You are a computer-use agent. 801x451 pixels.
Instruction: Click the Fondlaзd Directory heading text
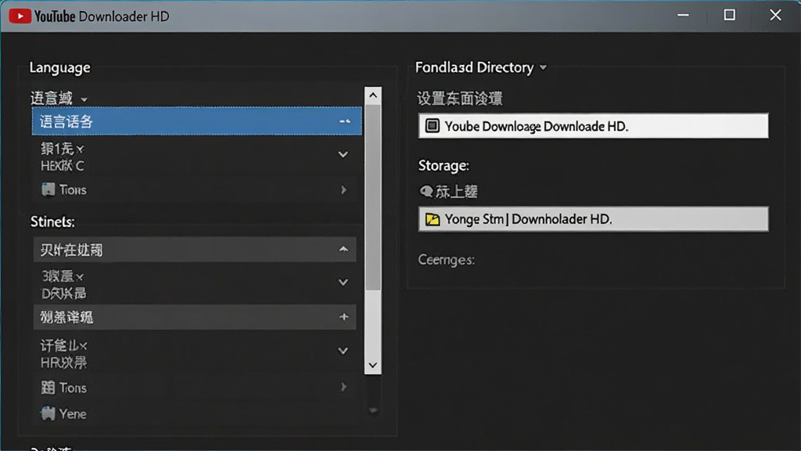coord(475,67)
